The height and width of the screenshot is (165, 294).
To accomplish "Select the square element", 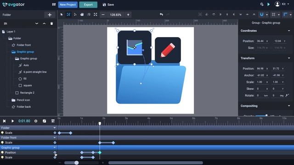I will click(28, 86).
